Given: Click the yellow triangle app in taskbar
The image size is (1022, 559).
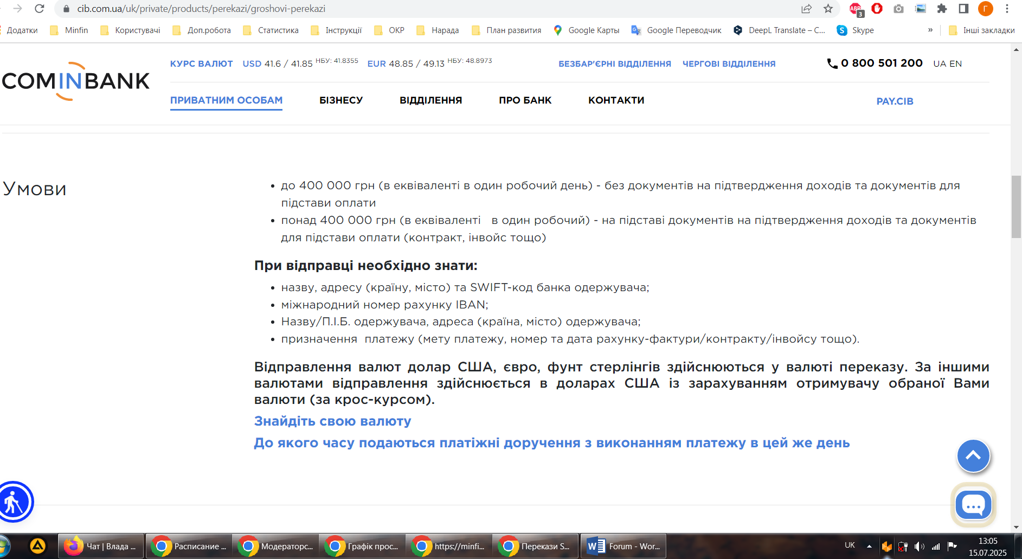Looking at the screenshot, I should tap(37, 546).
